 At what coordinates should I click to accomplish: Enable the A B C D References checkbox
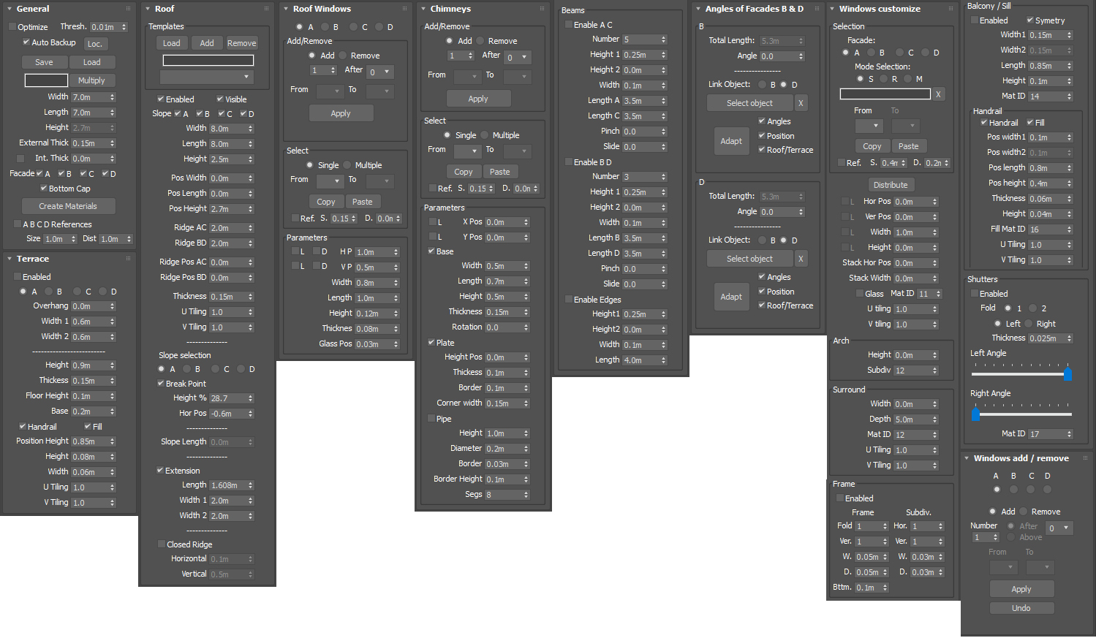point(18,224)
